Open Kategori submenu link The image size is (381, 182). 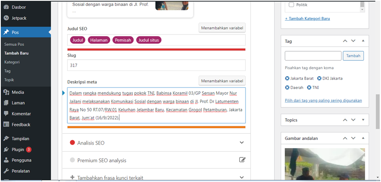coord(12,62)
